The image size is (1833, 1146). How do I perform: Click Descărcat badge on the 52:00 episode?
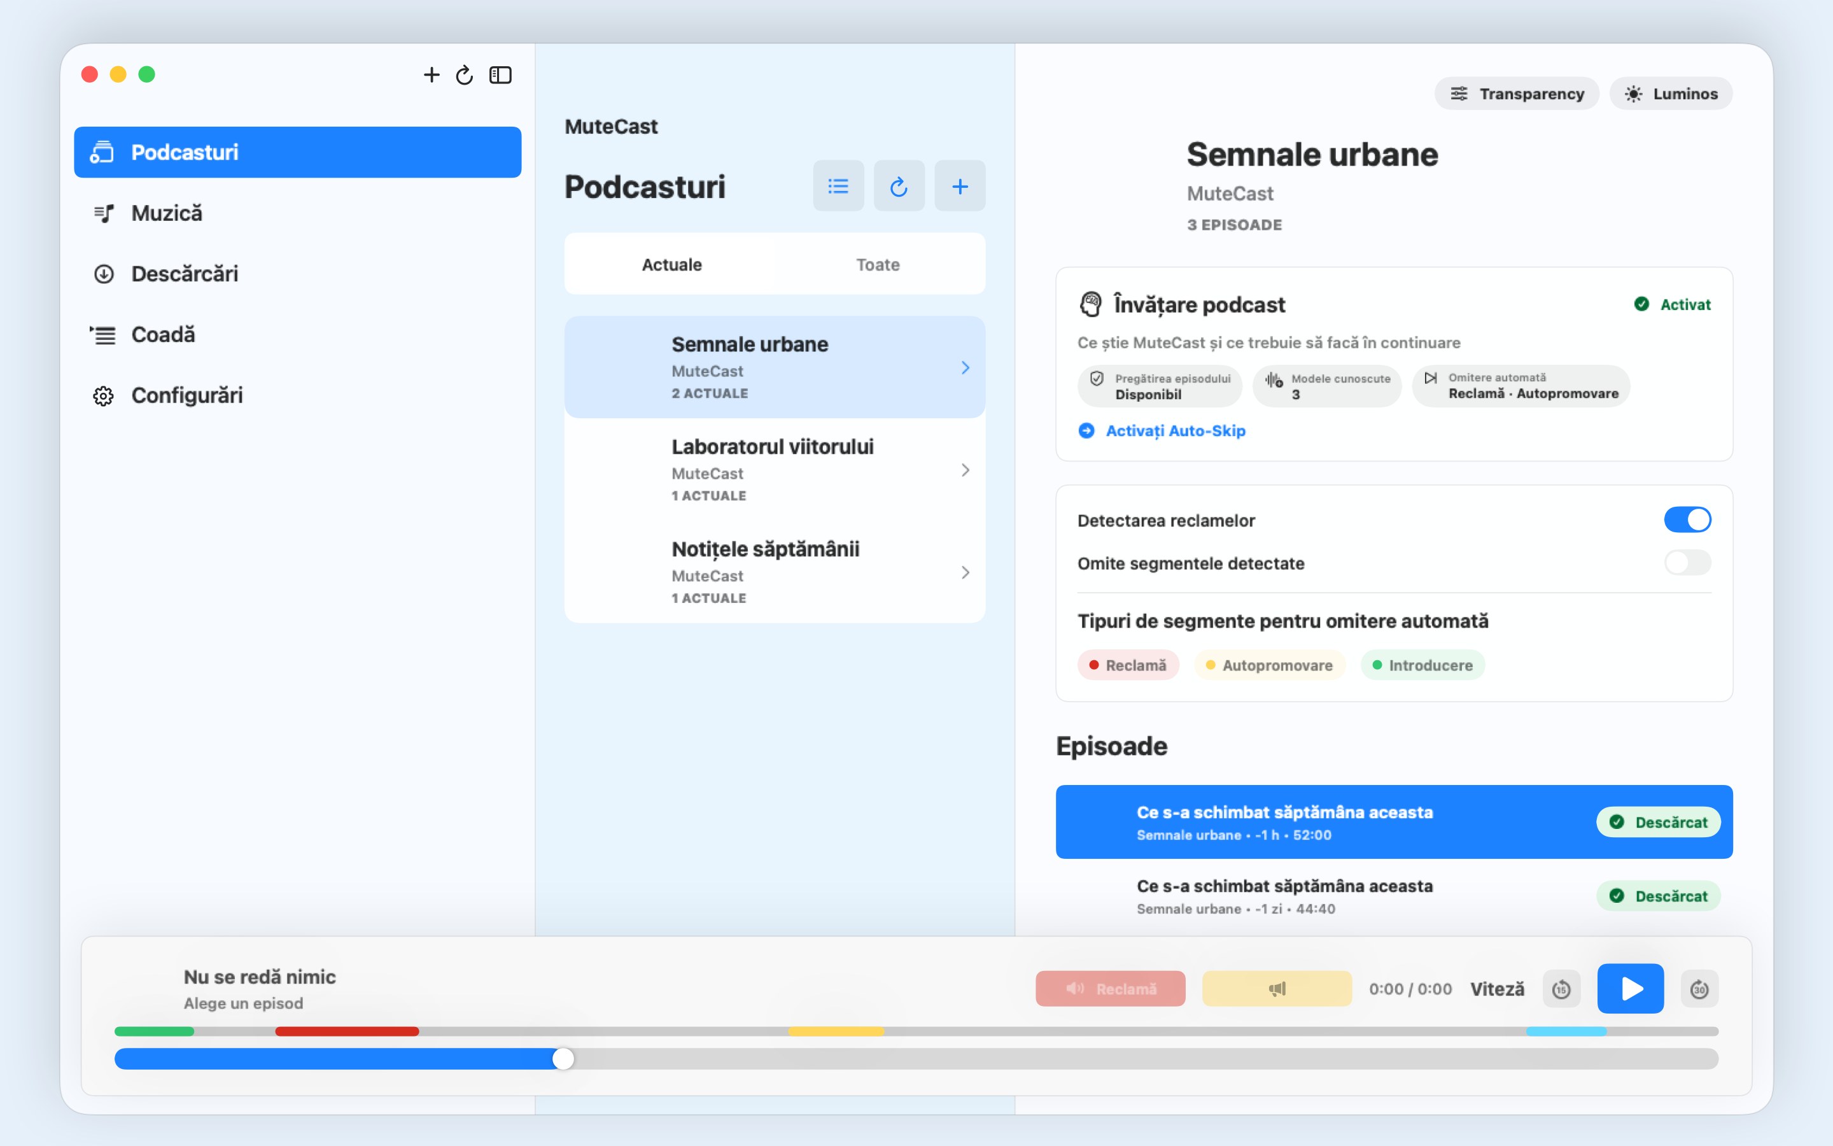[x=1658, y=821]
